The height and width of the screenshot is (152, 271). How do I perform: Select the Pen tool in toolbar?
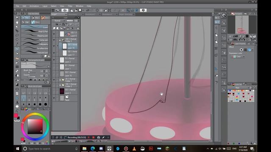[17, 49]
